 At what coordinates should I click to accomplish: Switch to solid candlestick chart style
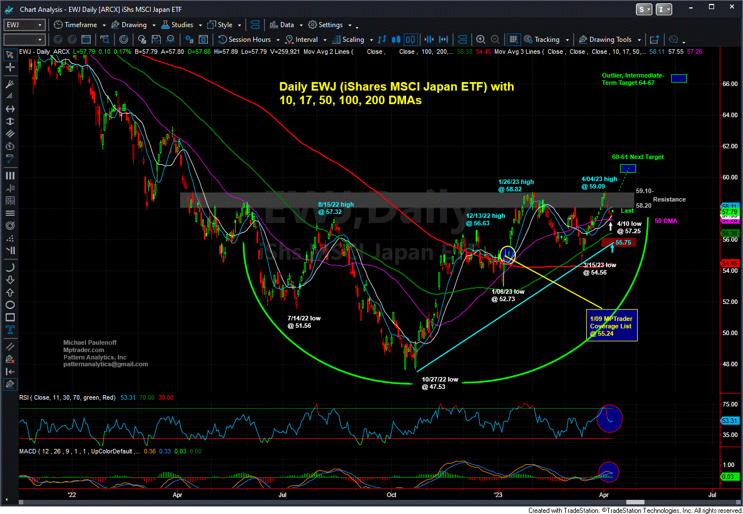click(x=396, y=40)
